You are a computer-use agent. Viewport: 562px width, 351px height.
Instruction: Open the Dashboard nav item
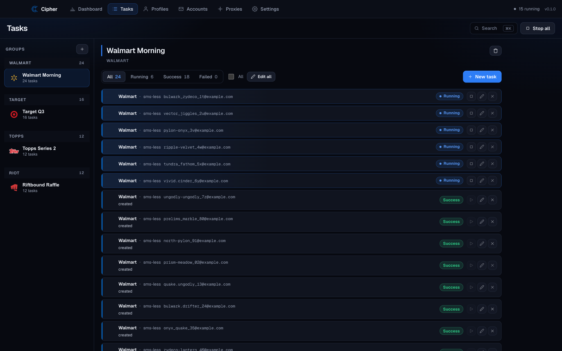coord(86,9)
